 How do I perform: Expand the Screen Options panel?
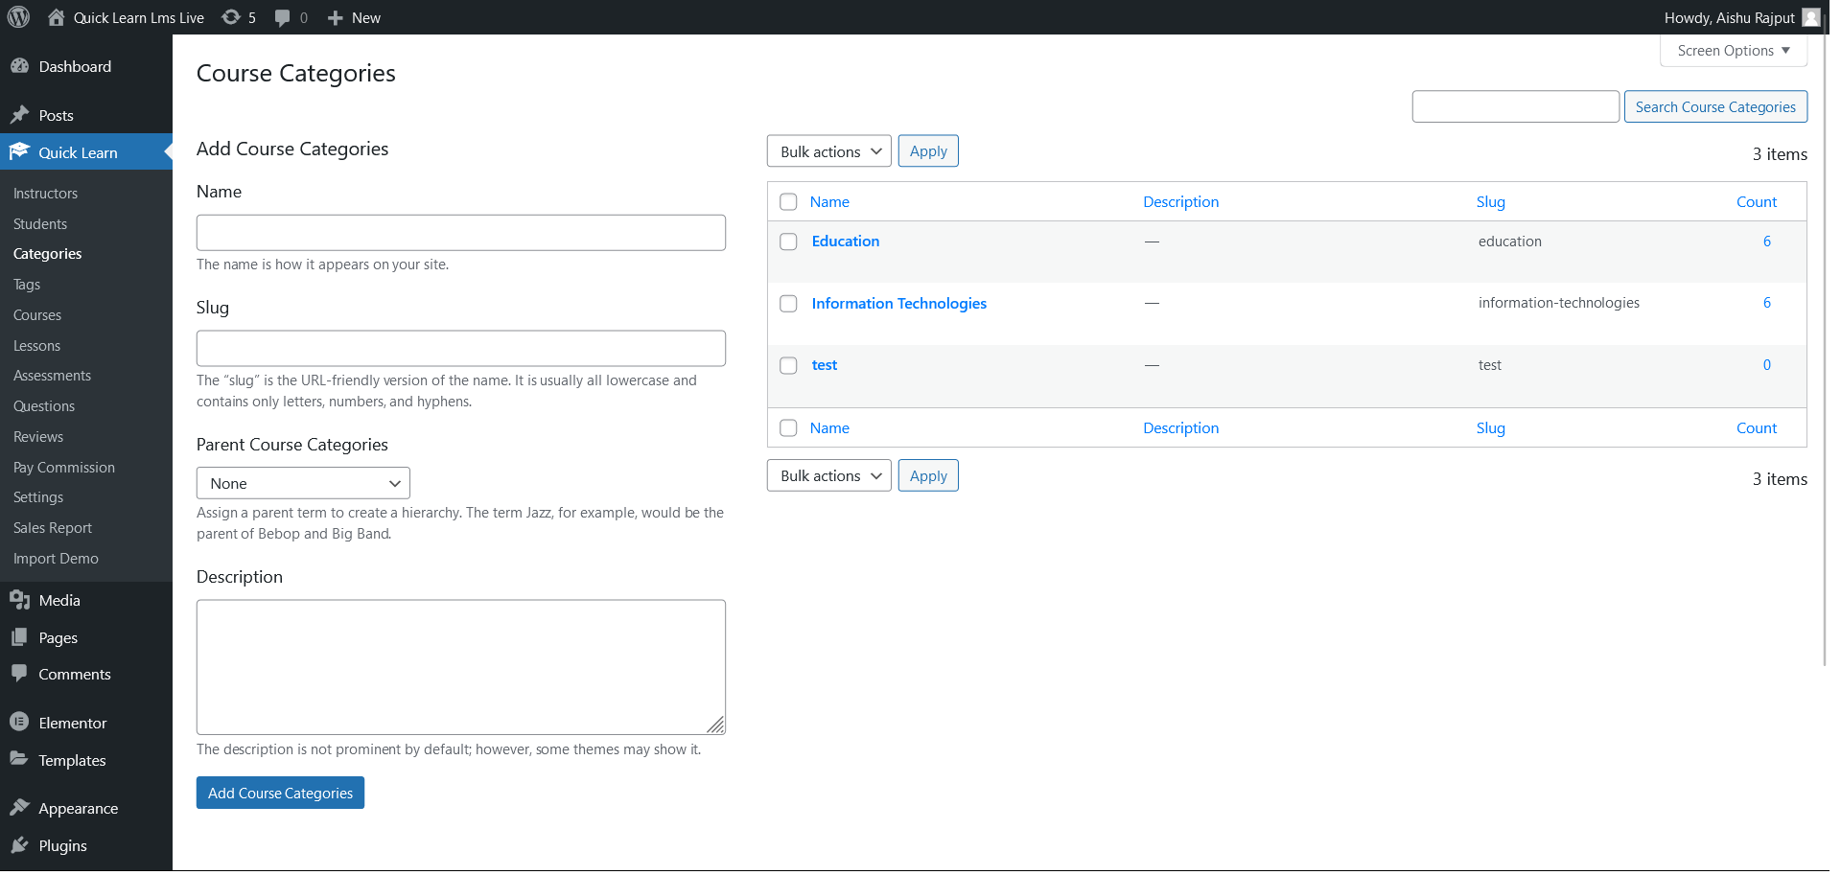1734,51
